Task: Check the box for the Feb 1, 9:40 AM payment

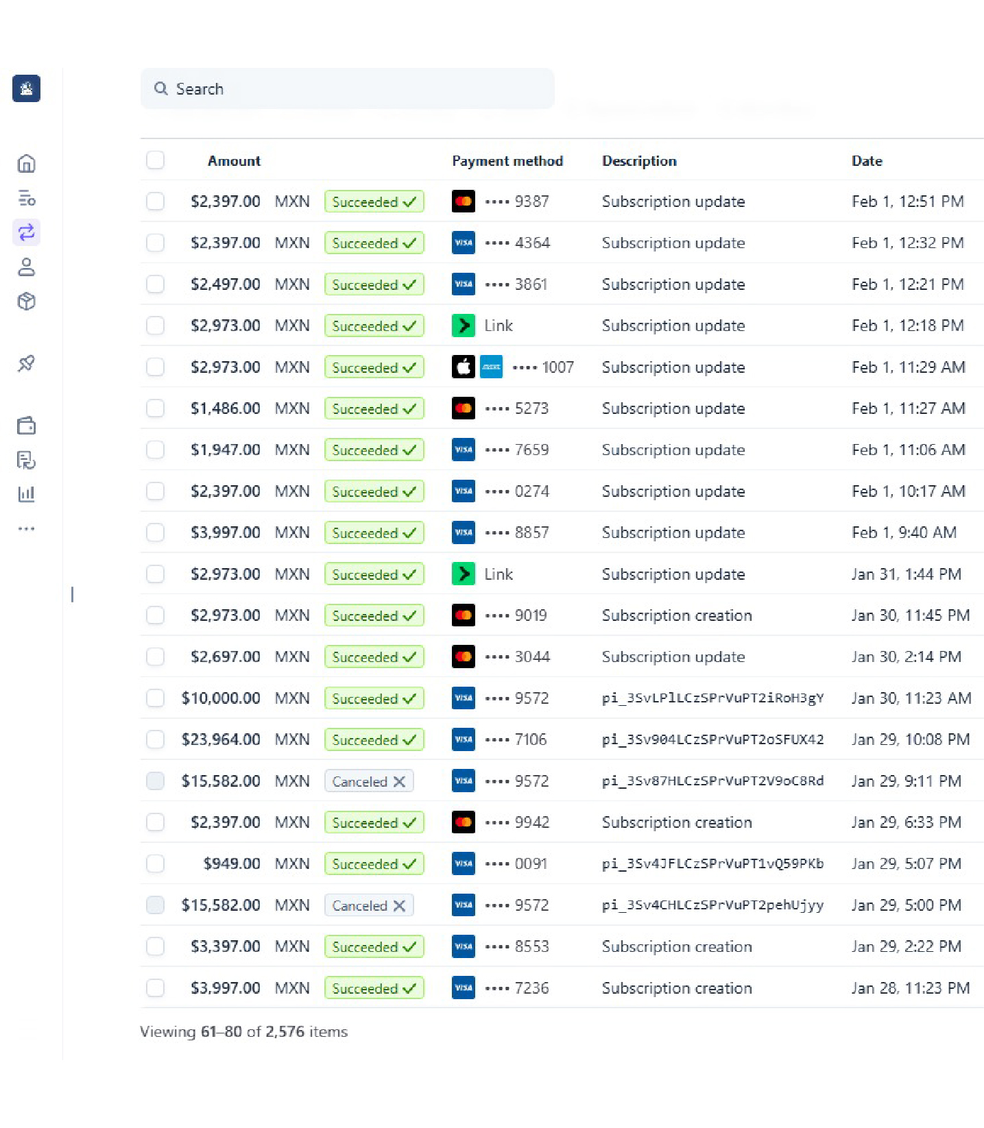Action: 156,532
